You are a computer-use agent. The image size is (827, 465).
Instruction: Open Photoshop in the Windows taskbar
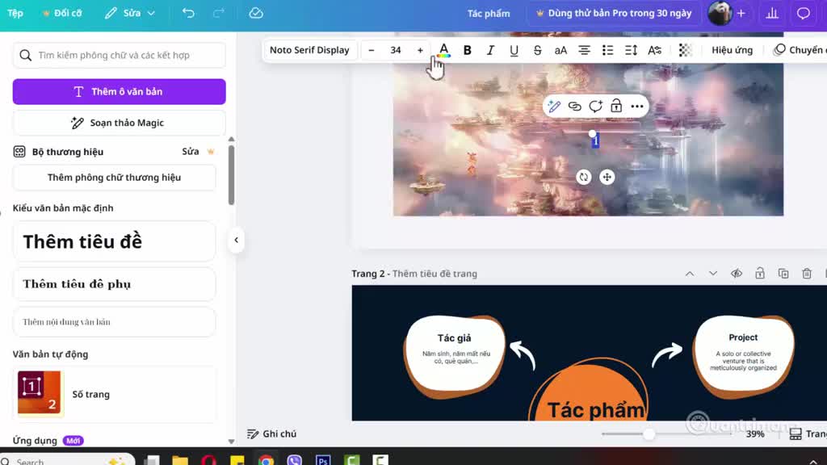coord(323,459)
